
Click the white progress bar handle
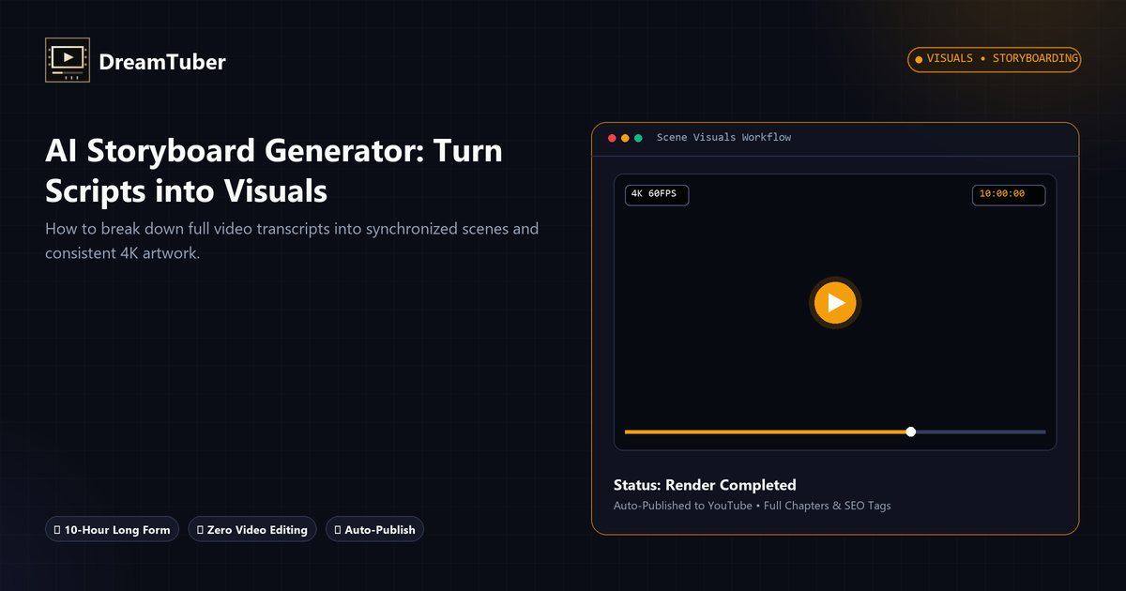pos(911,432)
